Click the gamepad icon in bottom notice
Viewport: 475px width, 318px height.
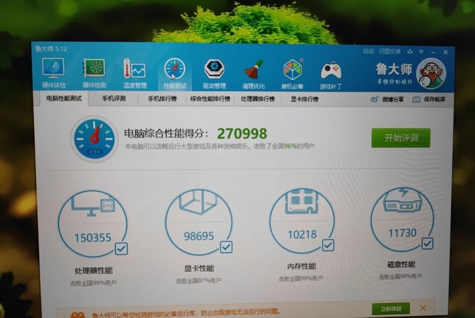(78, 315)
